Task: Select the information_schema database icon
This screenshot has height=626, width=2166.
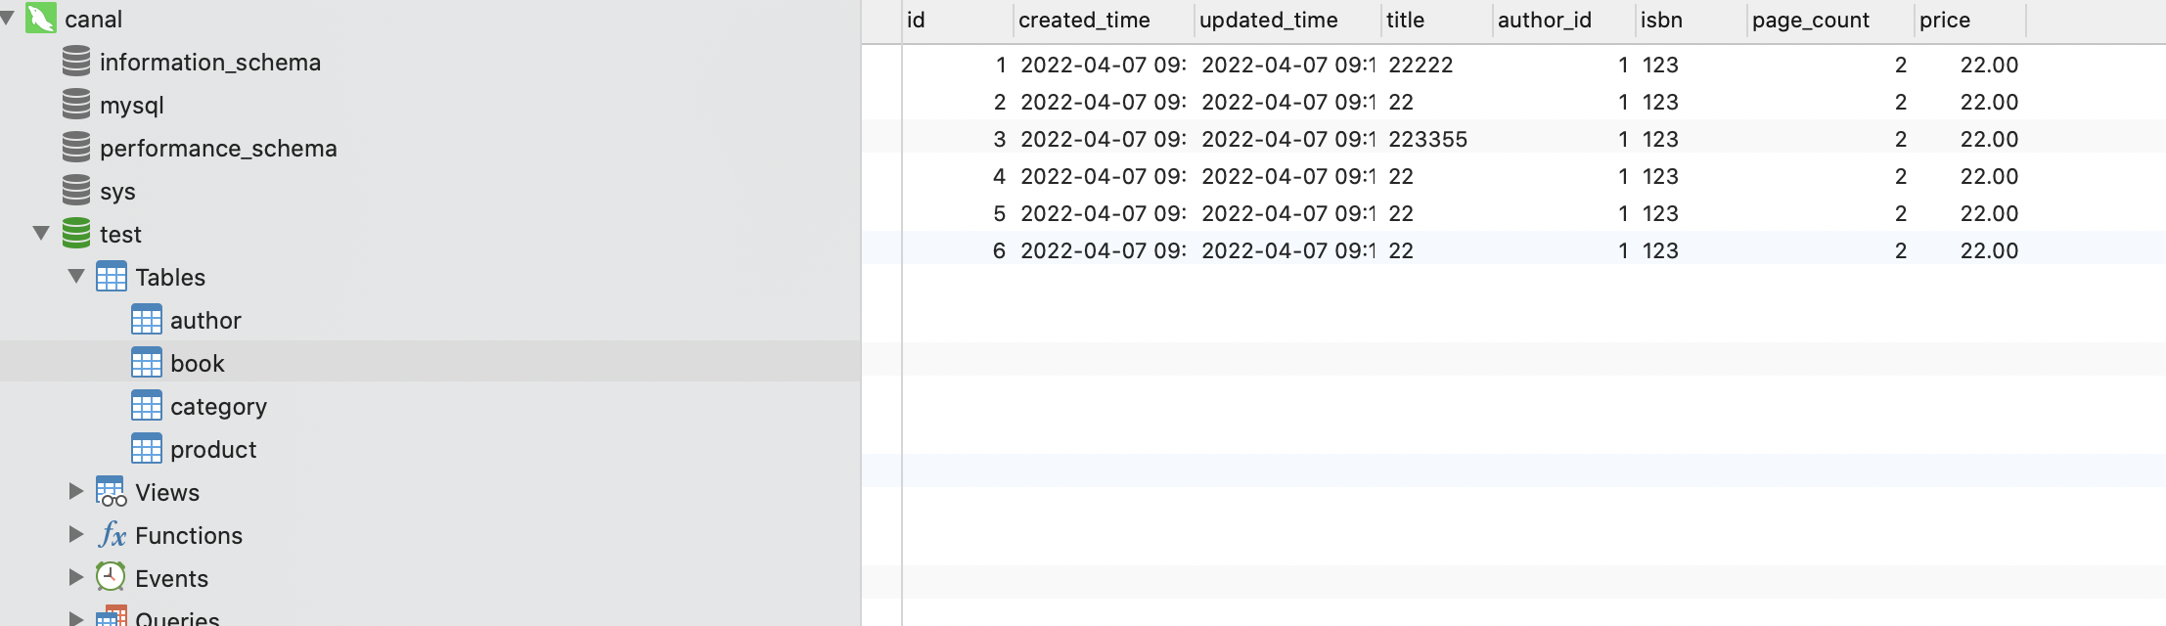Action: coord(76,62)
